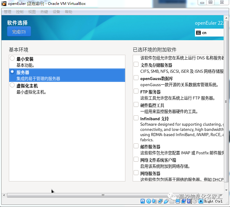
Task: Open the 视图 menu
Action: tap(32, 12)
